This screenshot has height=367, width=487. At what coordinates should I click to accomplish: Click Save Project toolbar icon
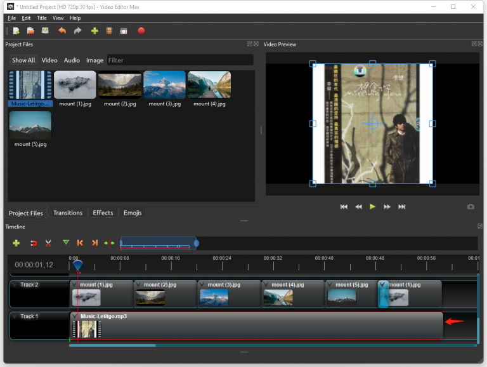point(45,30)
